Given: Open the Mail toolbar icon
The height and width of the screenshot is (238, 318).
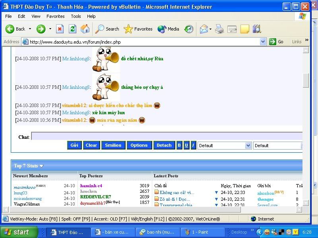Looking at the screenshot, I should (204, 29).
